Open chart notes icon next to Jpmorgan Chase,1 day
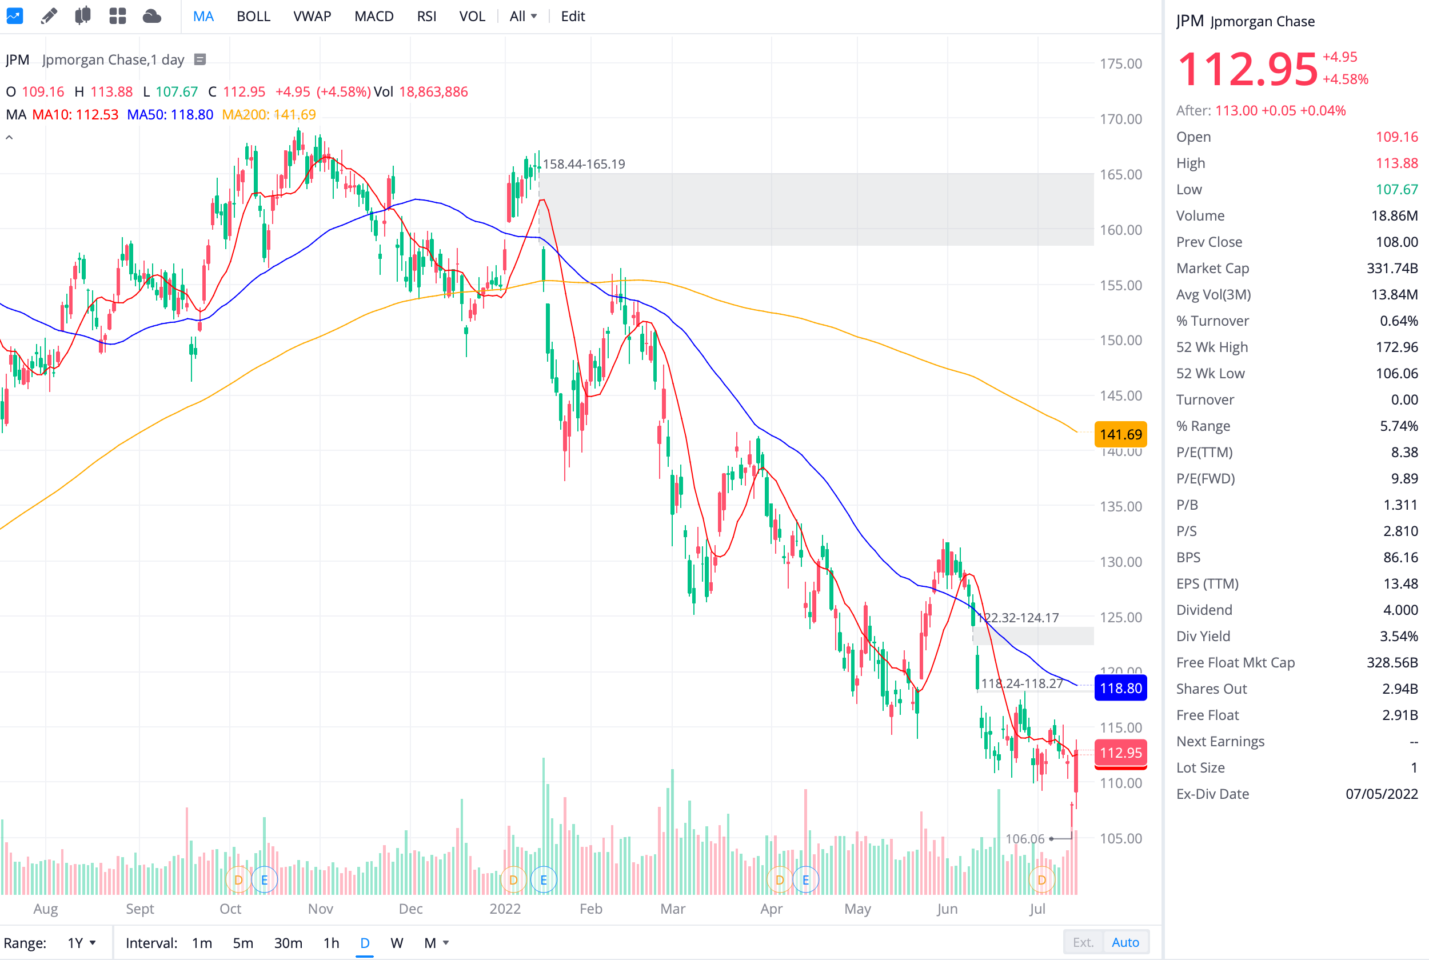 [x=199, y=59]
